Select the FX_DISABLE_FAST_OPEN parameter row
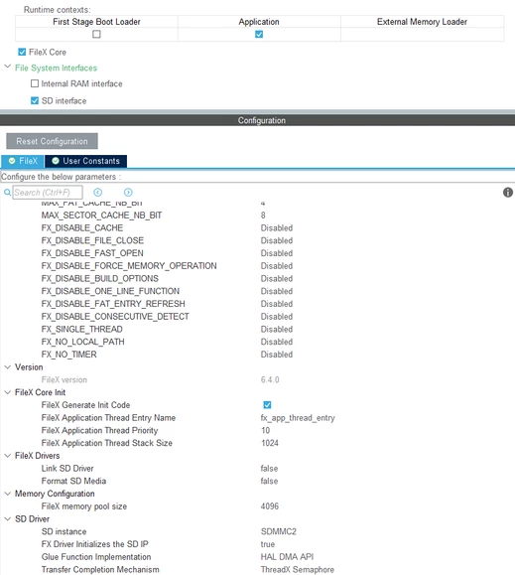This screenshot has height=575, width=515. 92,253
